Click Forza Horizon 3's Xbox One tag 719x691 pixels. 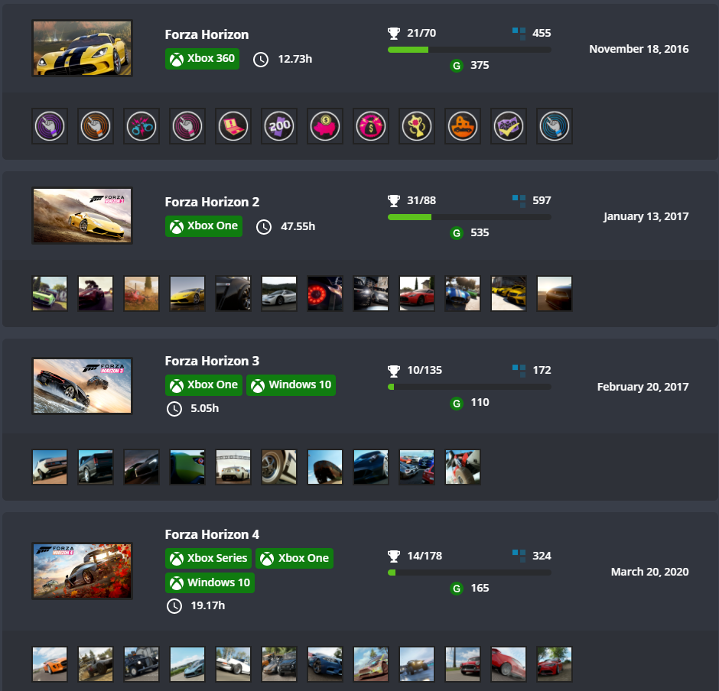coord(203,385)
